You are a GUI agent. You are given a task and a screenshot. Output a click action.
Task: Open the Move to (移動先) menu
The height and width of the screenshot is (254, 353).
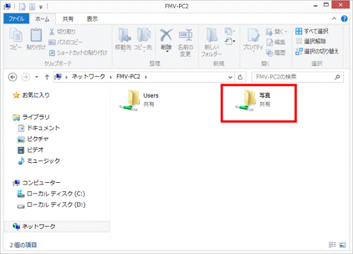(x=123, y=39)
